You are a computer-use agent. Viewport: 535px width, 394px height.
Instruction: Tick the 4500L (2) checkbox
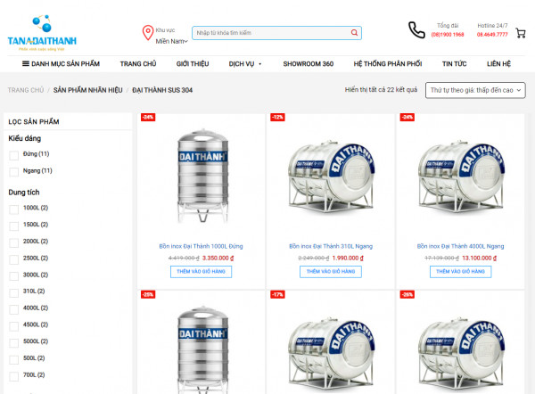tap(14, 326)
